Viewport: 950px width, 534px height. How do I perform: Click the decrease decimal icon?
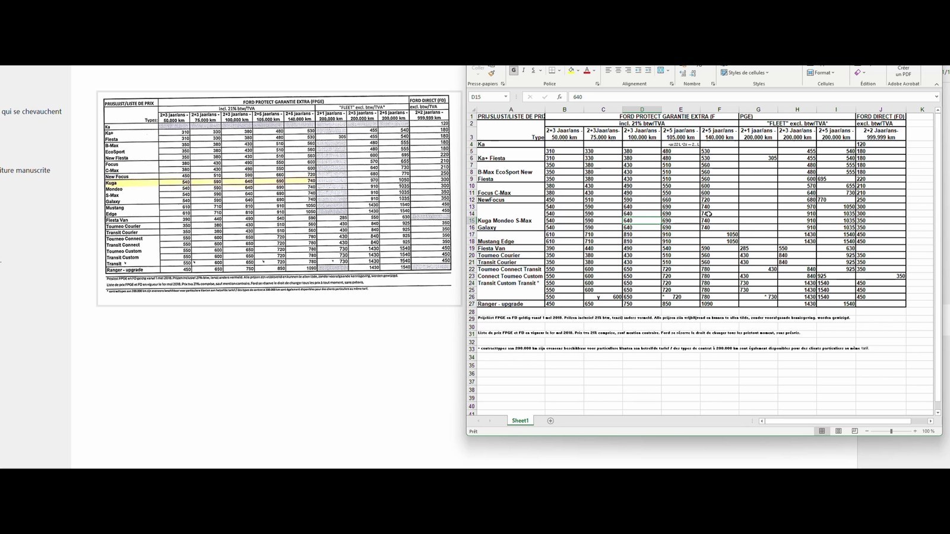point(693,74)
